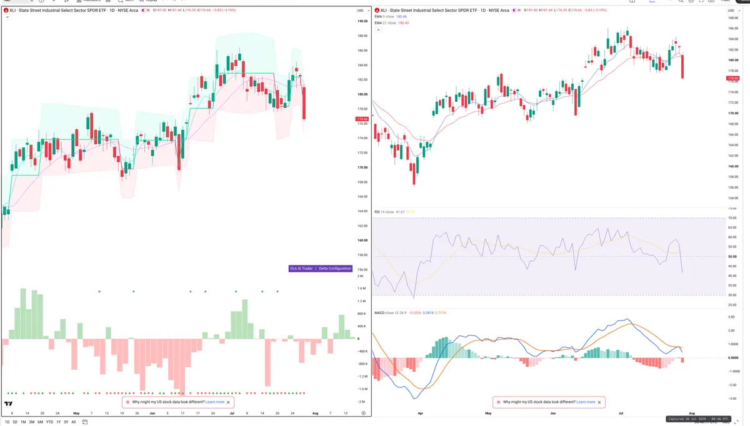Select the 1Y time range

59,422
